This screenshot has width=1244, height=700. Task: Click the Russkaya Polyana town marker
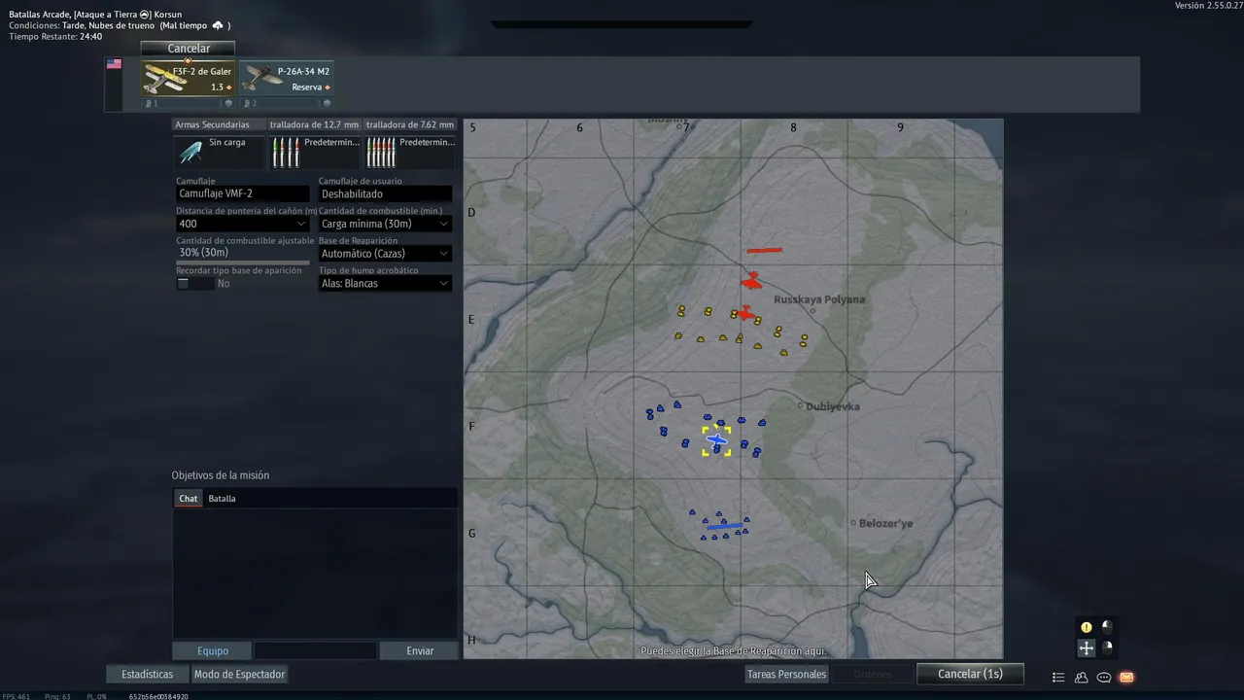pyautogui.click(x=813, y=310)
